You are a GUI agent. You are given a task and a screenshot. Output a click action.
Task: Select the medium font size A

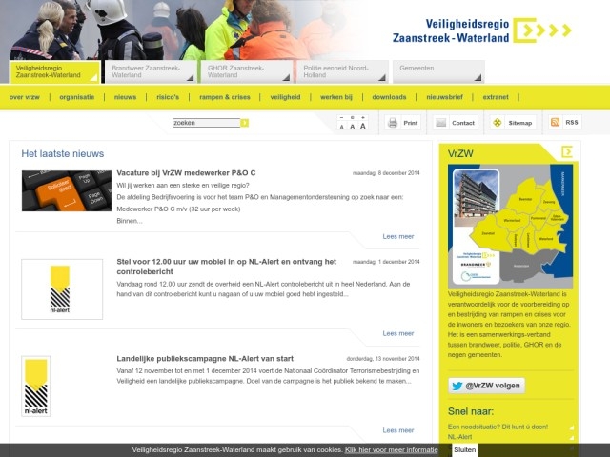point(352,126)
